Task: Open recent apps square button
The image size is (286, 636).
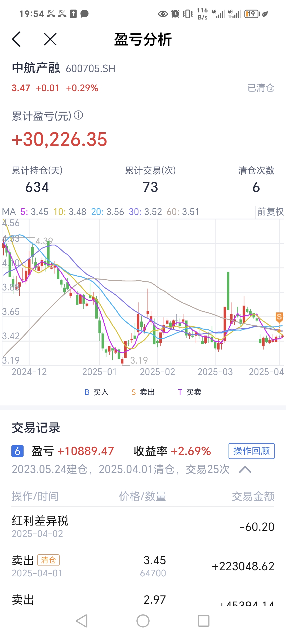Action: pyautogui.click(x=204, y=621)
